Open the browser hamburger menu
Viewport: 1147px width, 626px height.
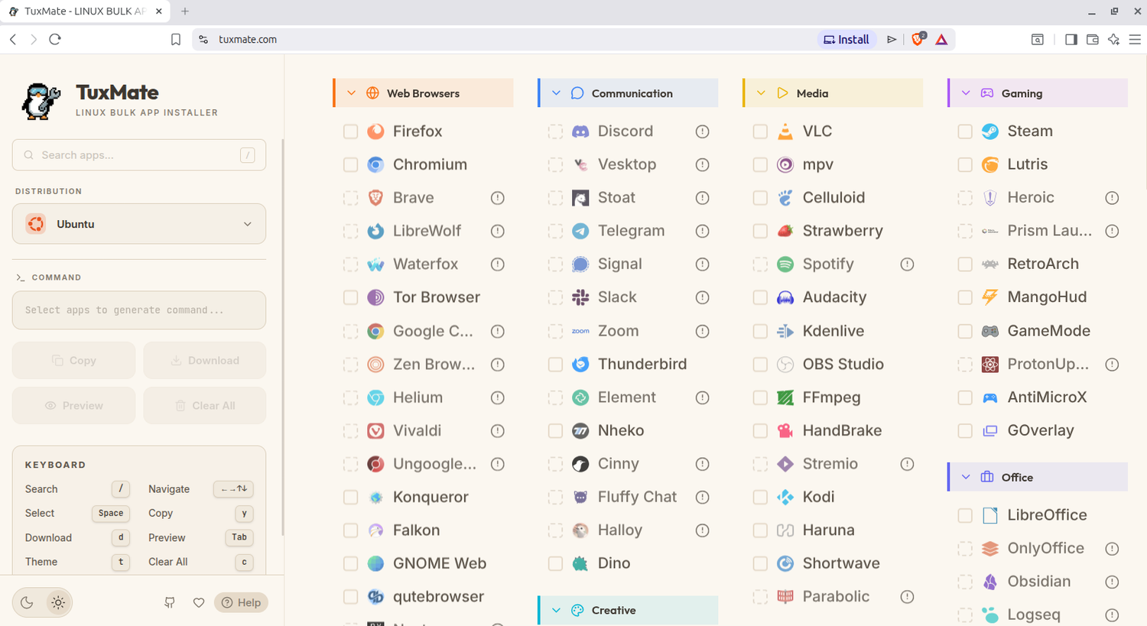pos(1135,39)
